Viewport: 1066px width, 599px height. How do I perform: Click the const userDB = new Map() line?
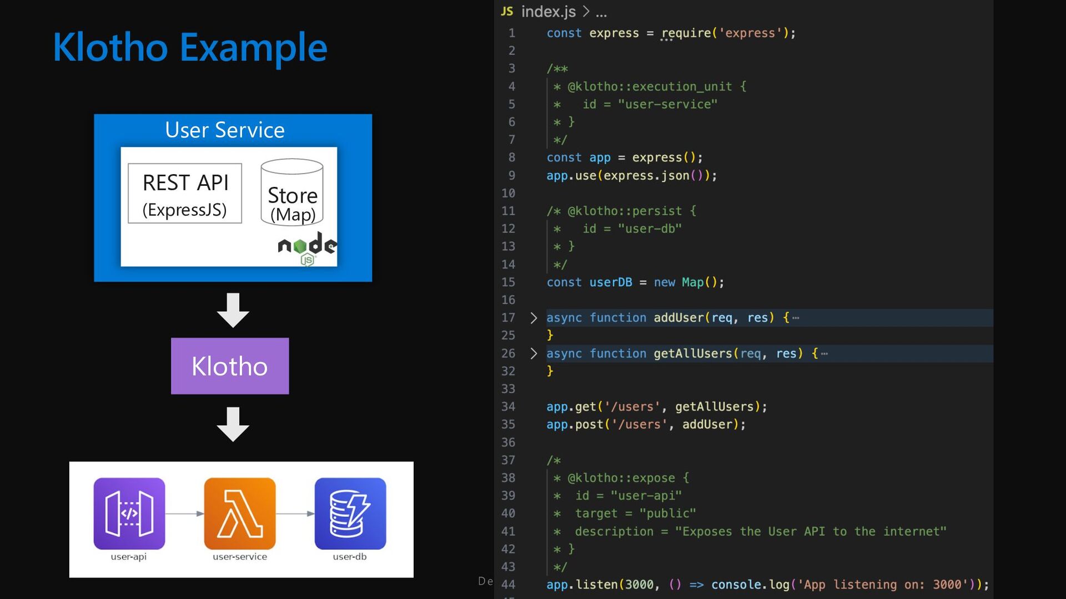pyautogui.click(x=635, y=282)
